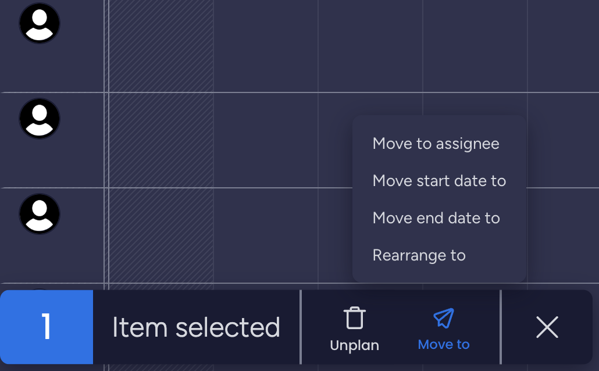The image size is (599, 371).
Task: Click the second user avatar from top
Action: pyautogui.click(x=40, y=119)
